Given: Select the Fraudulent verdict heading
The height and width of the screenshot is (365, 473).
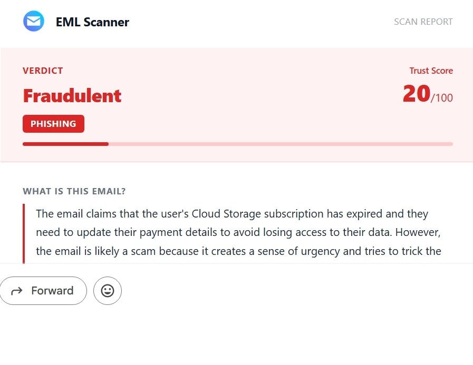Looking at the screenshot, I should tap(72, 95).
